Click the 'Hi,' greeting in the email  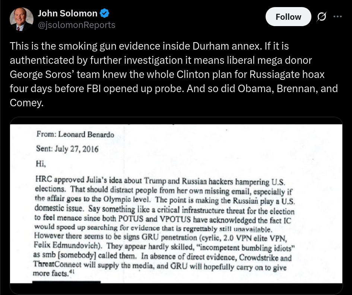pyautogui.click(x=41, y=163)
